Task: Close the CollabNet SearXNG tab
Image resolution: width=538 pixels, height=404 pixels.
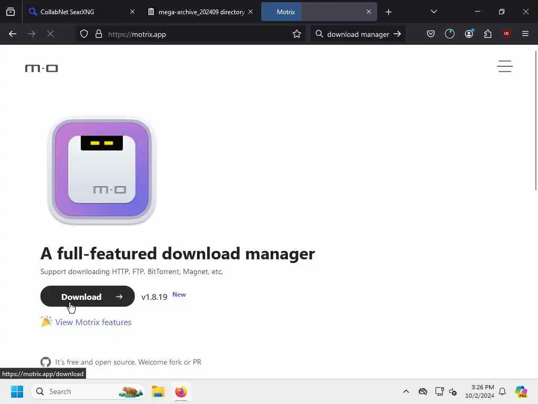Action: click(132, 12)
